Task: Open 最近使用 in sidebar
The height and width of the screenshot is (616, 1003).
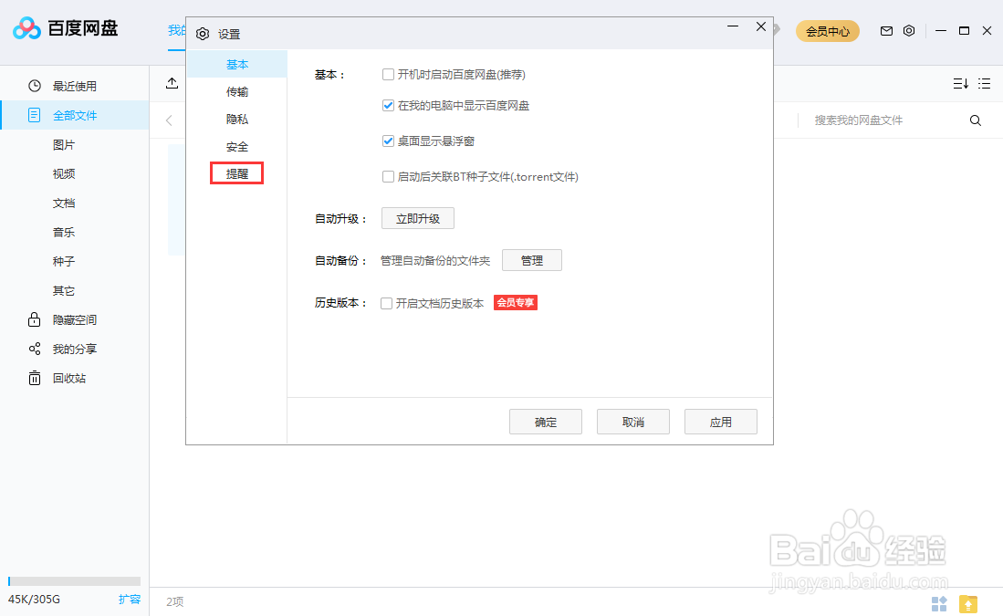Action: [75, 86]
